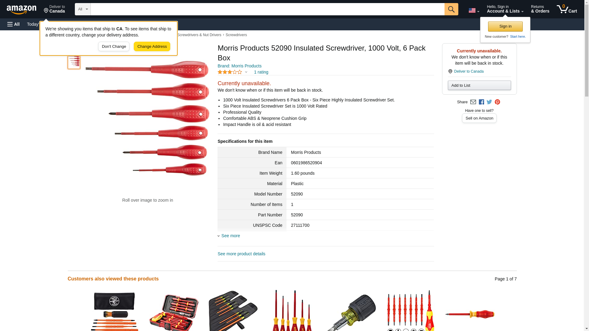Screen dimensions: 589x331
Task: Open the 1 rating link
Action: tap(261, 72)
